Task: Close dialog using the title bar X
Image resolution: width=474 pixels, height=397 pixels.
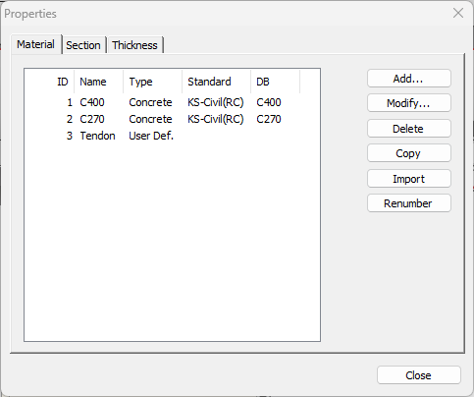Action: 458,13
